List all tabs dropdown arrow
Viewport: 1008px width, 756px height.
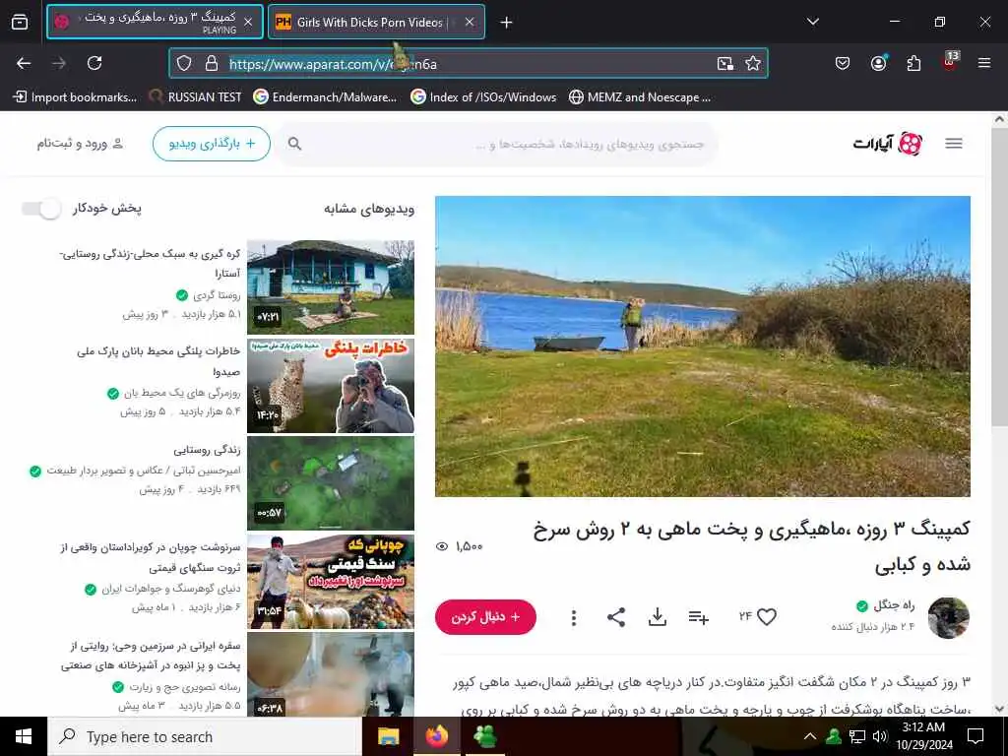[813, 22]
